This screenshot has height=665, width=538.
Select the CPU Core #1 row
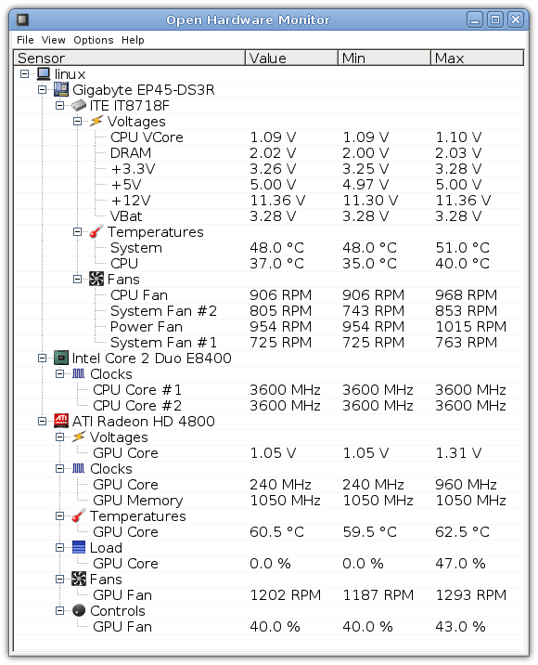point(269,390)
